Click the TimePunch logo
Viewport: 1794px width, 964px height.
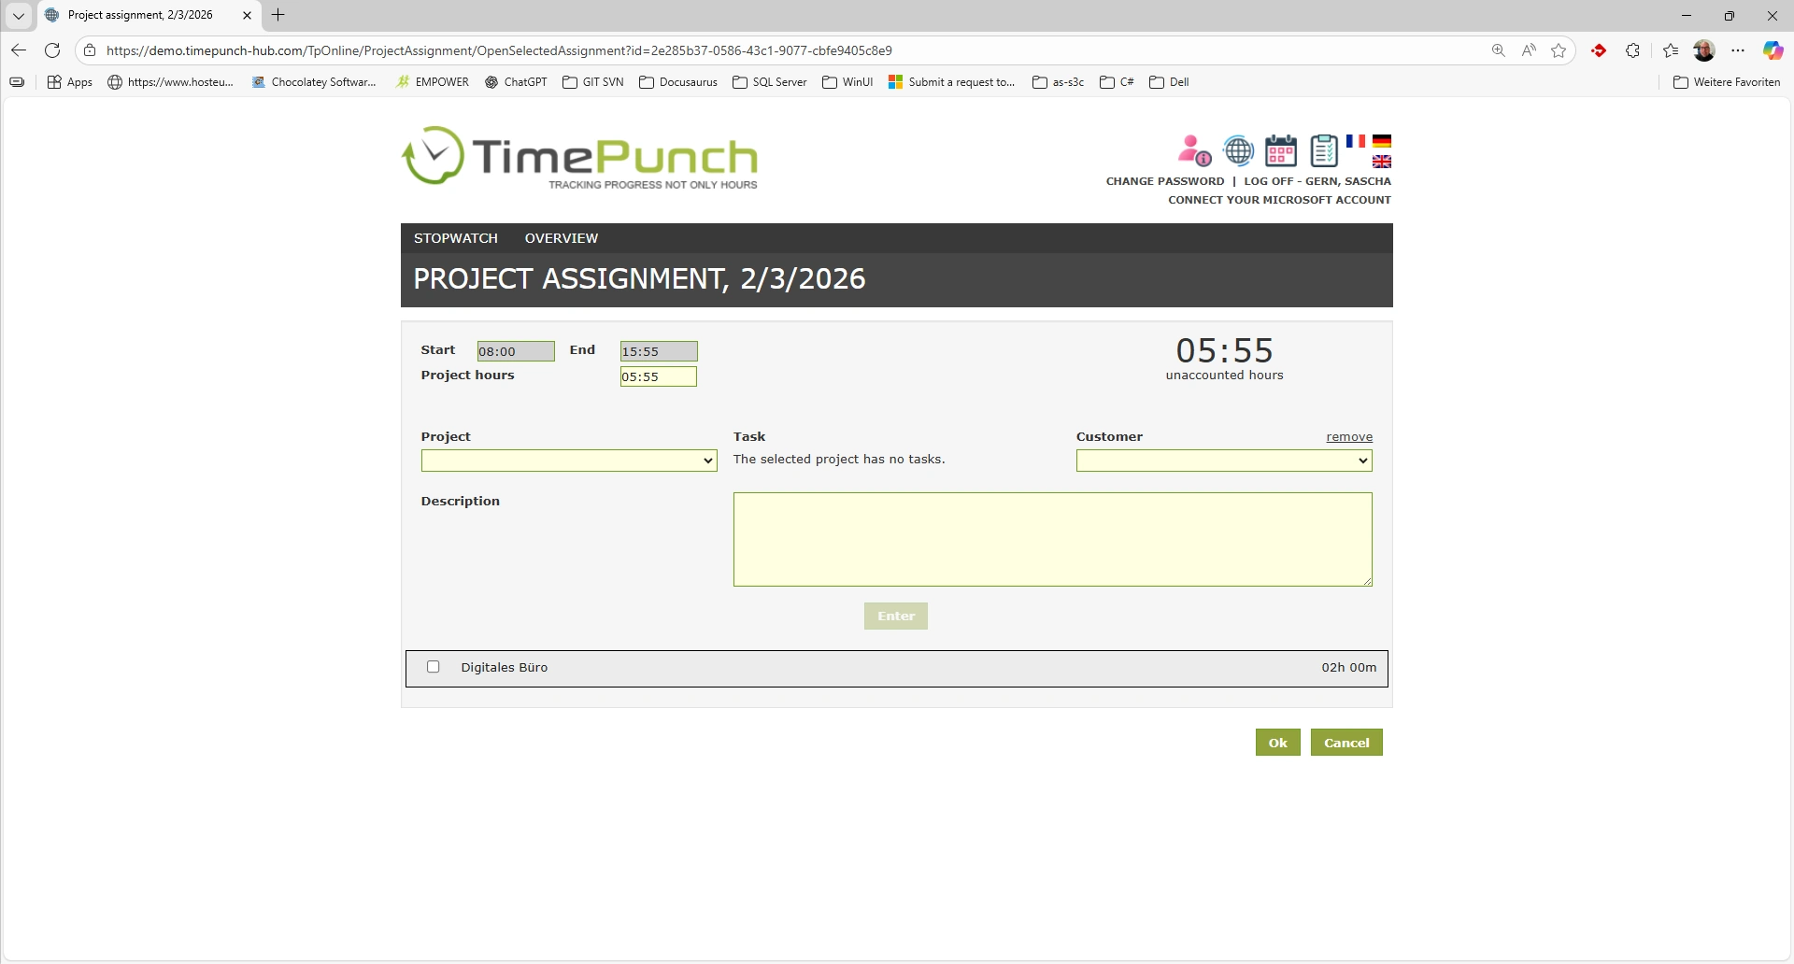point(579,157)
